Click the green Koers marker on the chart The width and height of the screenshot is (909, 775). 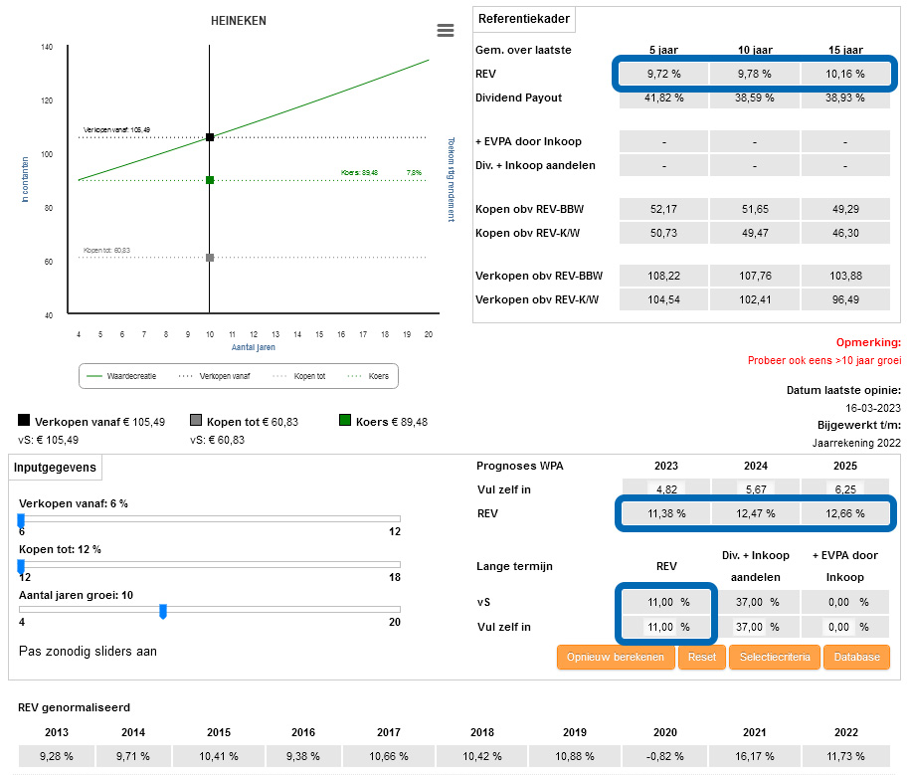210,180
